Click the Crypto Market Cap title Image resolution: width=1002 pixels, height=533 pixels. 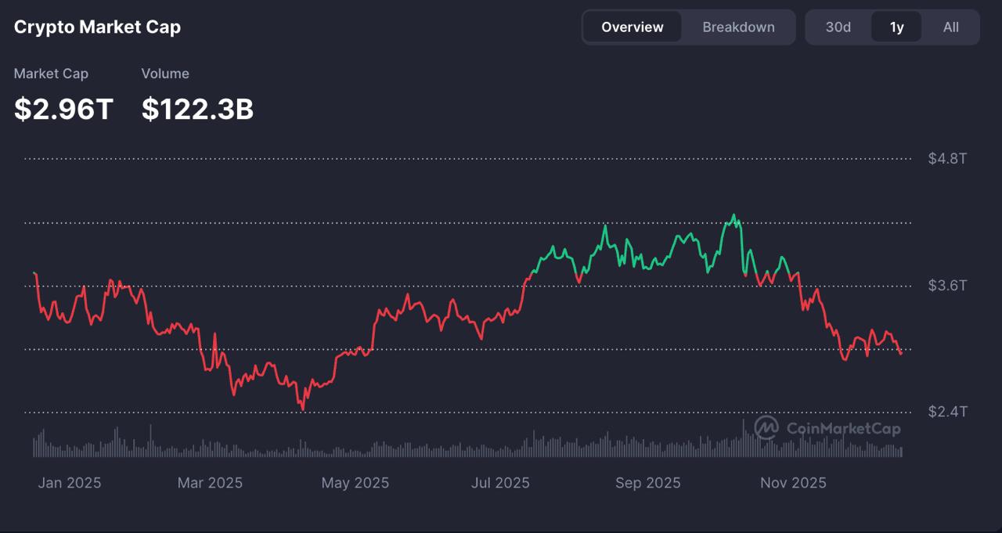click(97, 27)
